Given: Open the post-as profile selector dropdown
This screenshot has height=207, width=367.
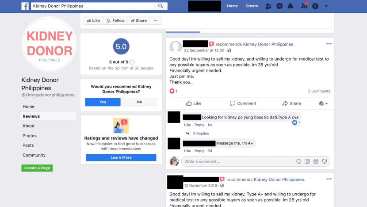Looking at the screenshot, I should pos(324,103).
